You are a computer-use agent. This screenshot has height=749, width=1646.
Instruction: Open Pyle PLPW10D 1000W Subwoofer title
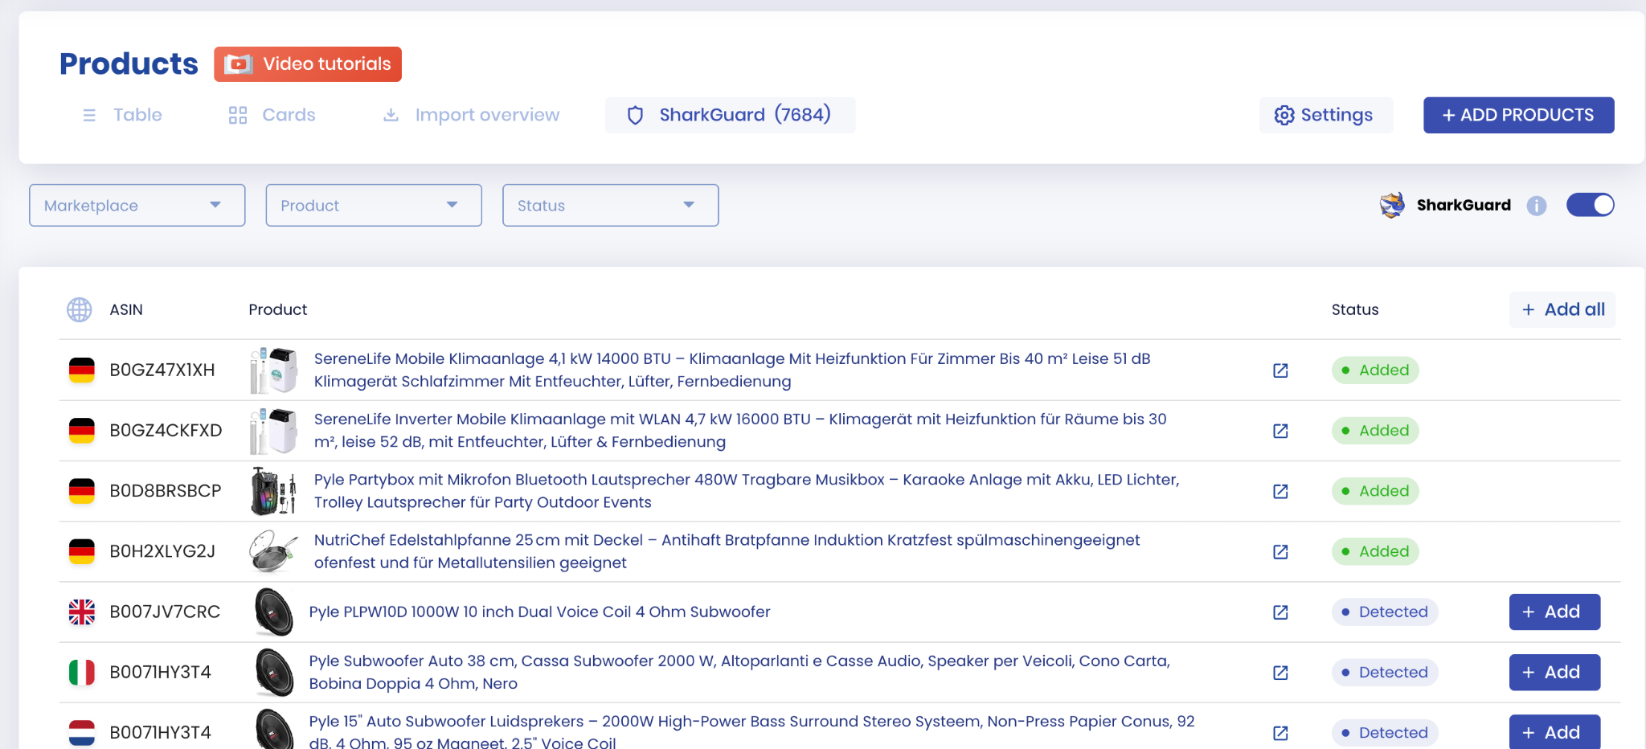pyautogui.click(x=539, y=612)
